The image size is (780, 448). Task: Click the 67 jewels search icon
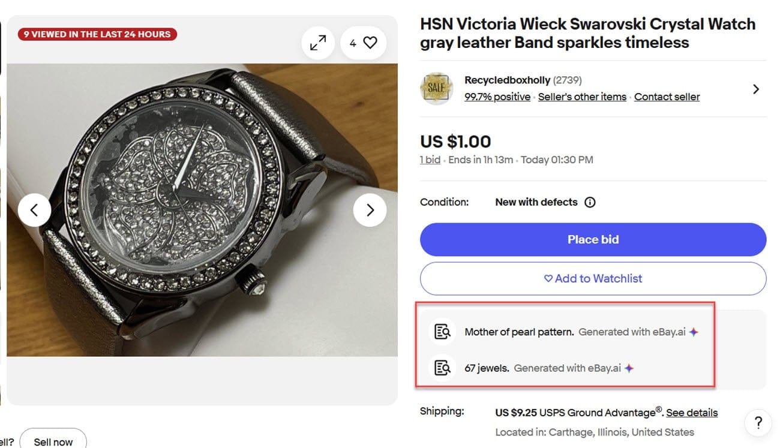(x=442, y=368)
